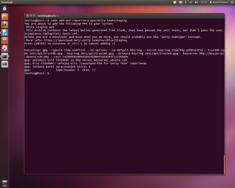
Task: Click the 'Press [ENTER] to continue' line
Action: tap(70, 43)
